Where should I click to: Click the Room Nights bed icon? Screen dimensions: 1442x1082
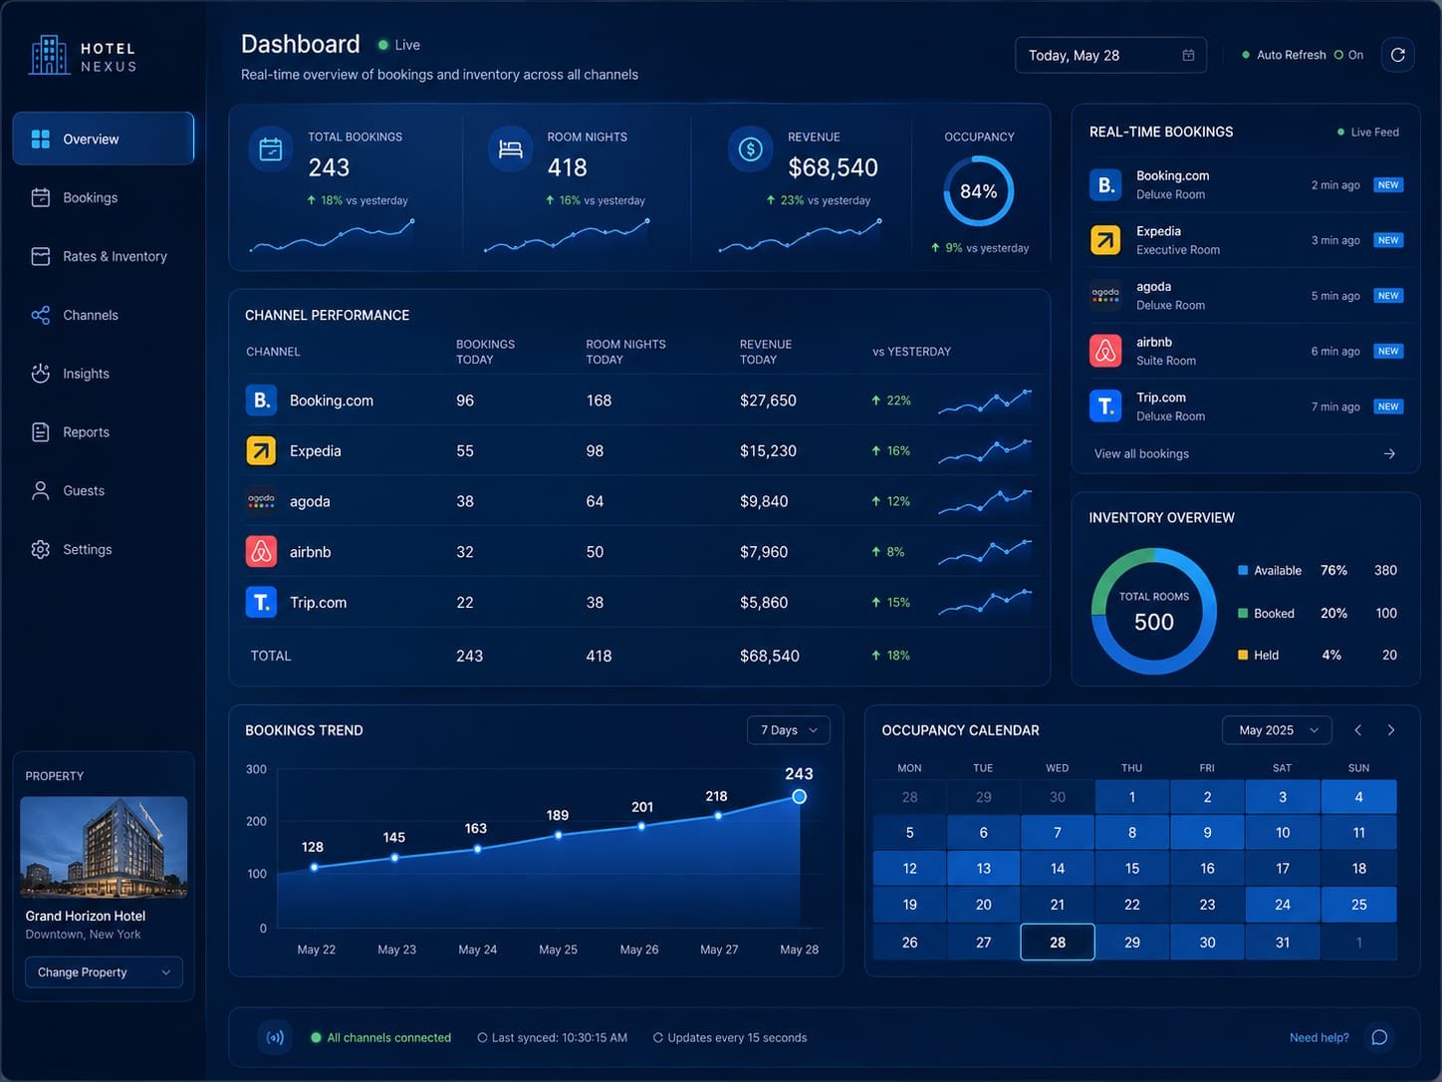coord(510,149)
